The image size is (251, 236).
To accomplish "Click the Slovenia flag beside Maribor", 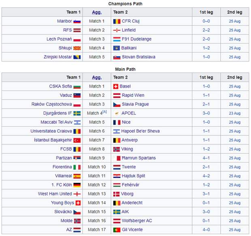I will pos(77,21).
